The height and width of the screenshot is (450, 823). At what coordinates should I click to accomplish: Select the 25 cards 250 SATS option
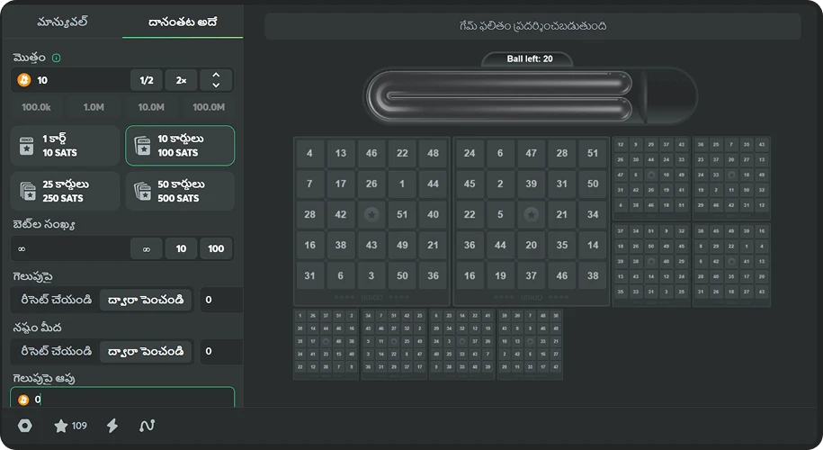click(x=65, y=191)
